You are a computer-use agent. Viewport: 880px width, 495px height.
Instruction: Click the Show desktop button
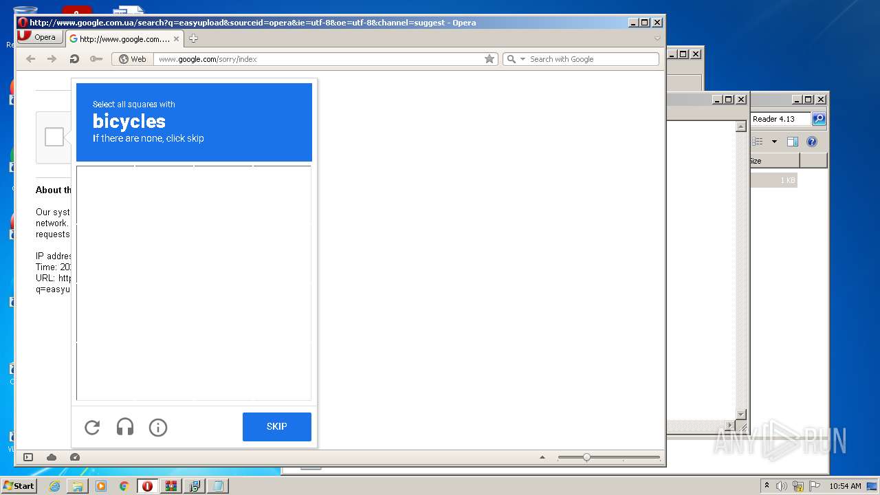pos(872,486)
